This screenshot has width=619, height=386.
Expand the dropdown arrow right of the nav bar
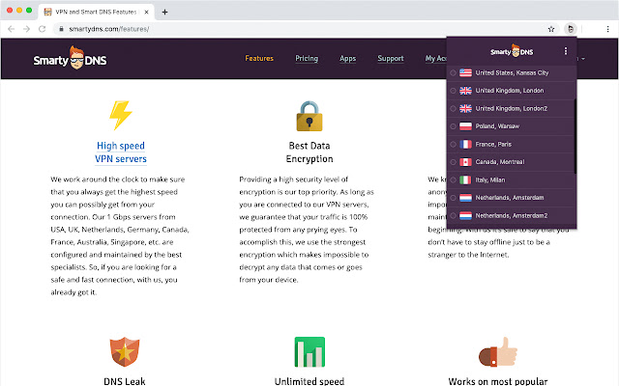[583, 59]
